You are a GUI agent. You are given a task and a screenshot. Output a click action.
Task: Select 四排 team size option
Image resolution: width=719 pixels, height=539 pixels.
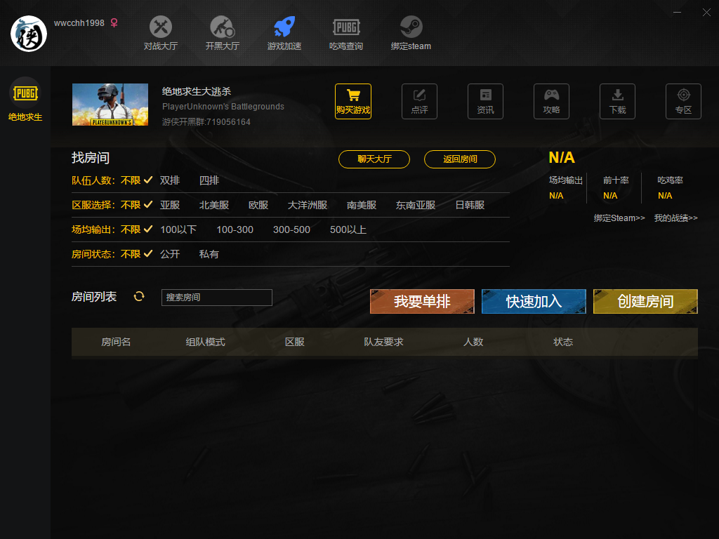pos(209,180)
